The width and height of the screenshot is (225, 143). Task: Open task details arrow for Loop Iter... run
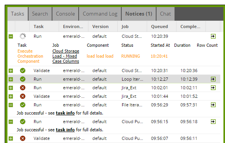(213, 79)
